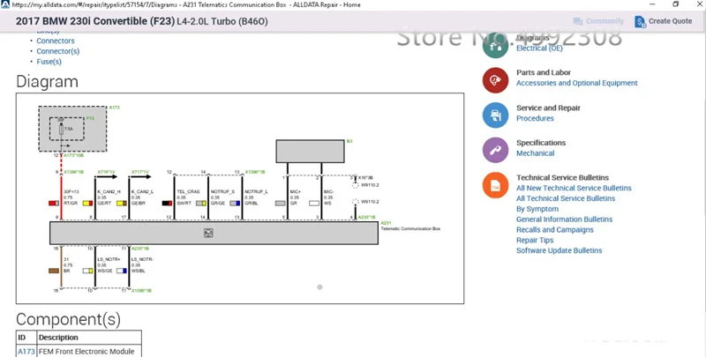This screenshot has height=357, width=706.
Task: Open All Technical Service Bulletins link
Action: point(566,198)
